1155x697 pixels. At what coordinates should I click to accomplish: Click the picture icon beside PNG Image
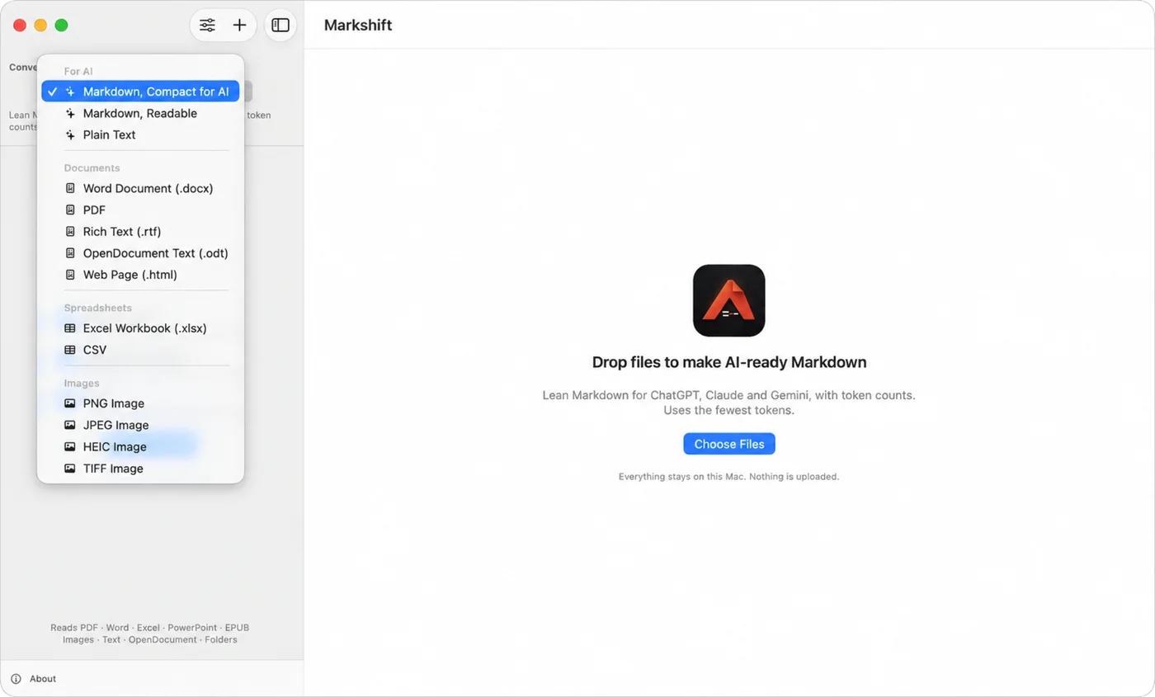tap(70, 403)
